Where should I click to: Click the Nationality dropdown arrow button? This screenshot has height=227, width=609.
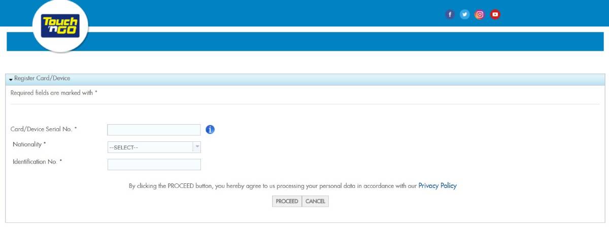197,147
